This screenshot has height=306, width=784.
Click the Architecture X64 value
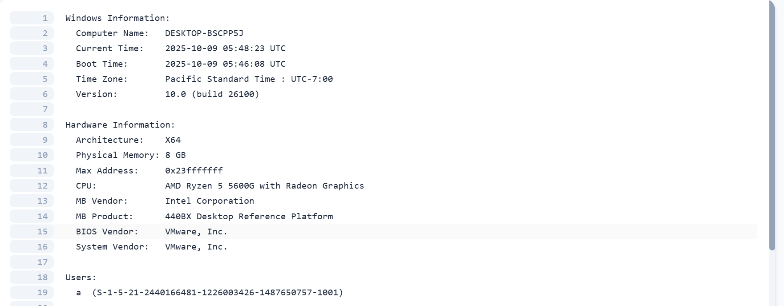pos(173,140)
